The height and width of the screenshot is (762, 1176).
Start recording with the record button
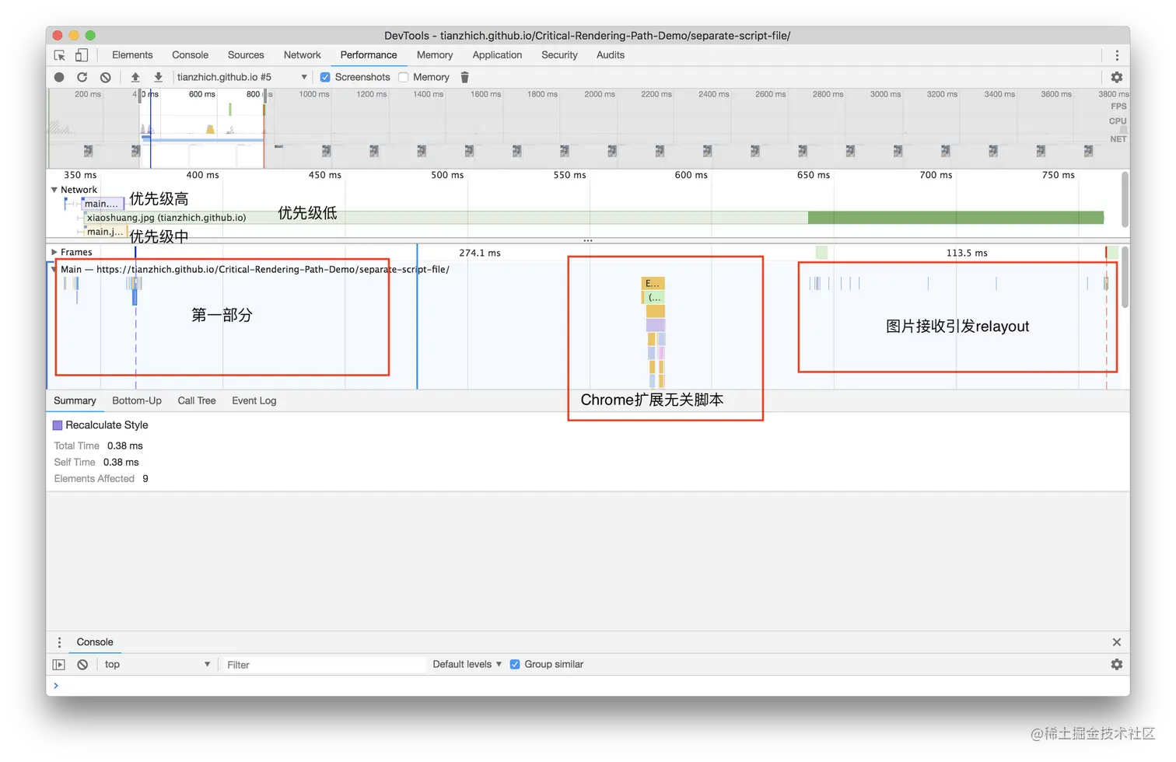click(x=59, y=77)
